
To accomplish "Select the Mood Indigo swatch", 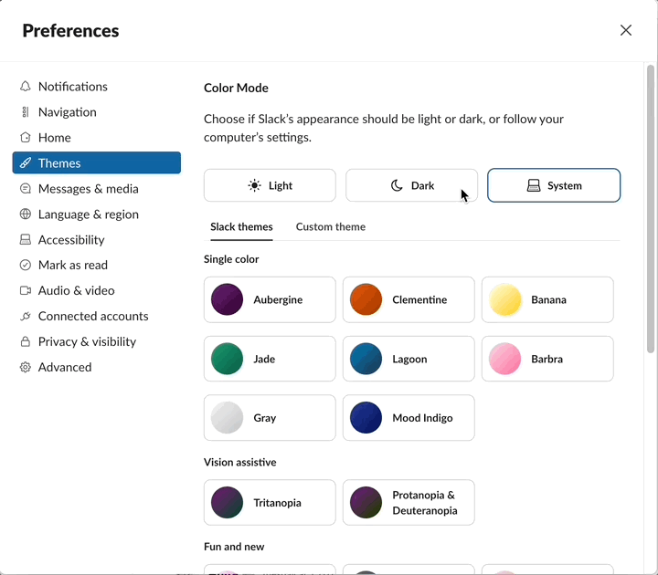I will [366, 418].
